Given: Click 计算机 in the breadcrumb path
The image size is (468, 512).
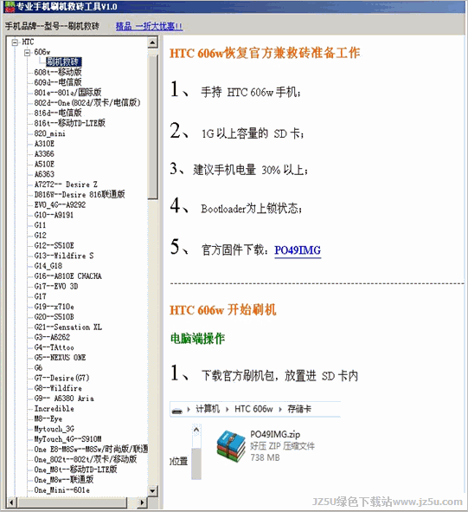Looking at the screenshot, I should 208,409.
